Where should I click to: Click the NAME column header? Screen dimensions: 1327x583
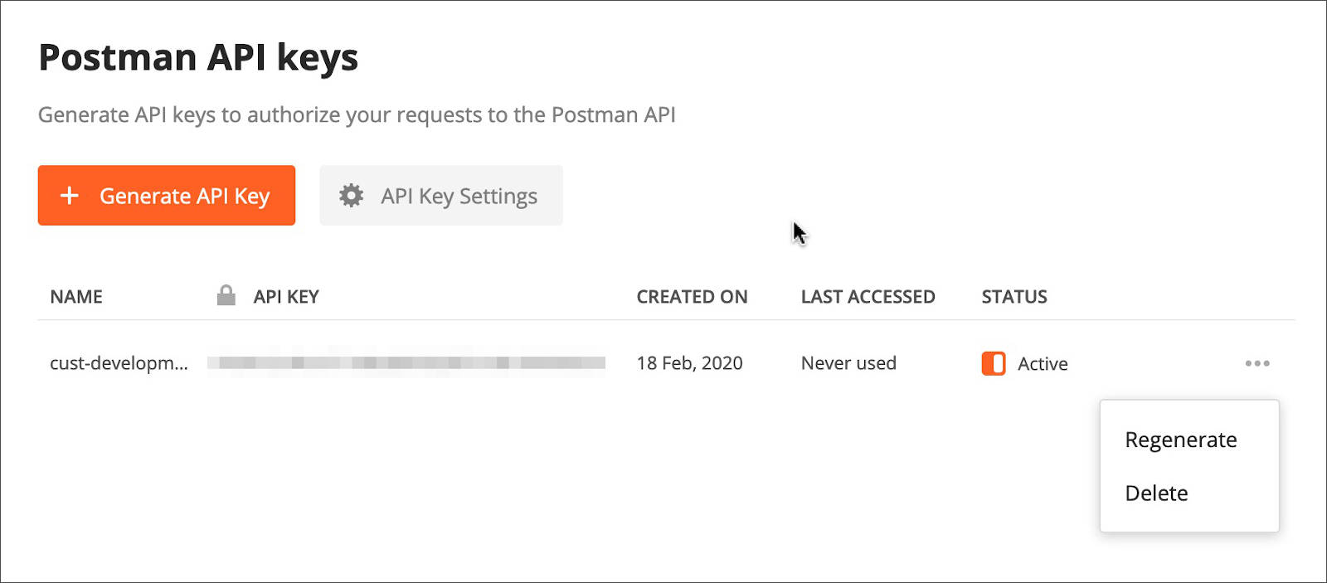point(76,297)
